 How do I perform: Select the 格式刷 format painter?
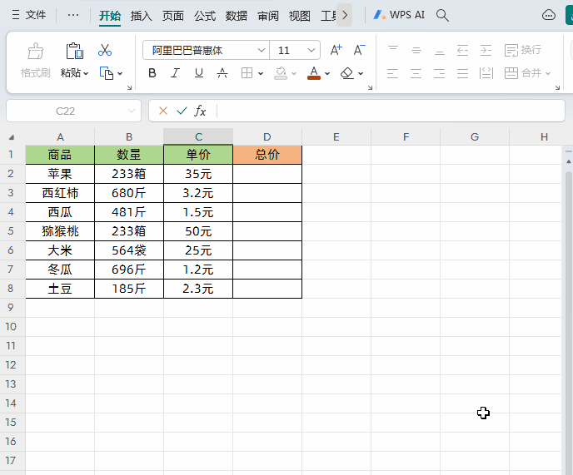pos(36,61)
